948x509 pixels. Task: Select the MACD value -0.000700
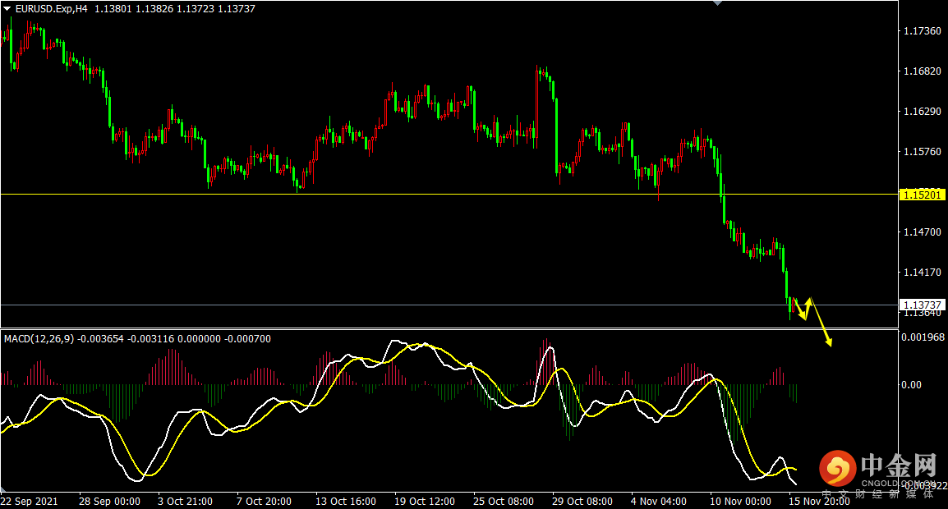[248, 339]
